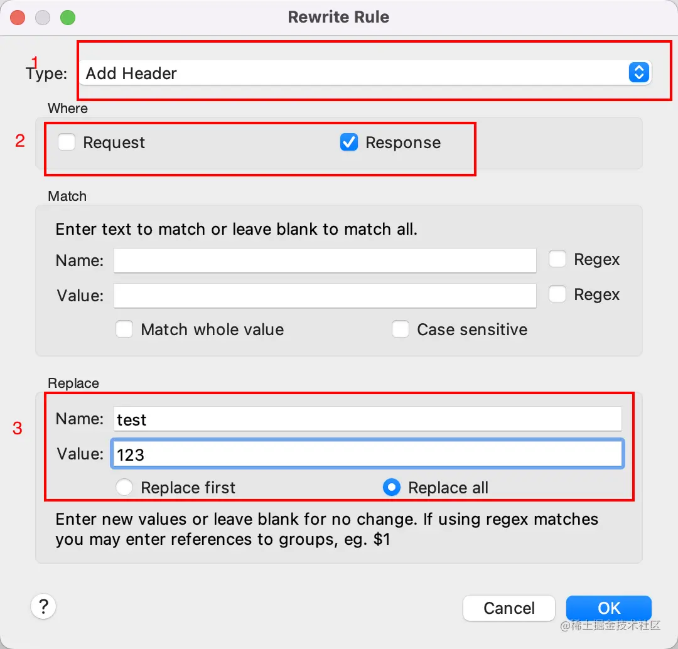Image resolution: width=678 pixels, height=649 pixels.
Task: Click the Rewrite Rule title bar
Action: (338, 18)
